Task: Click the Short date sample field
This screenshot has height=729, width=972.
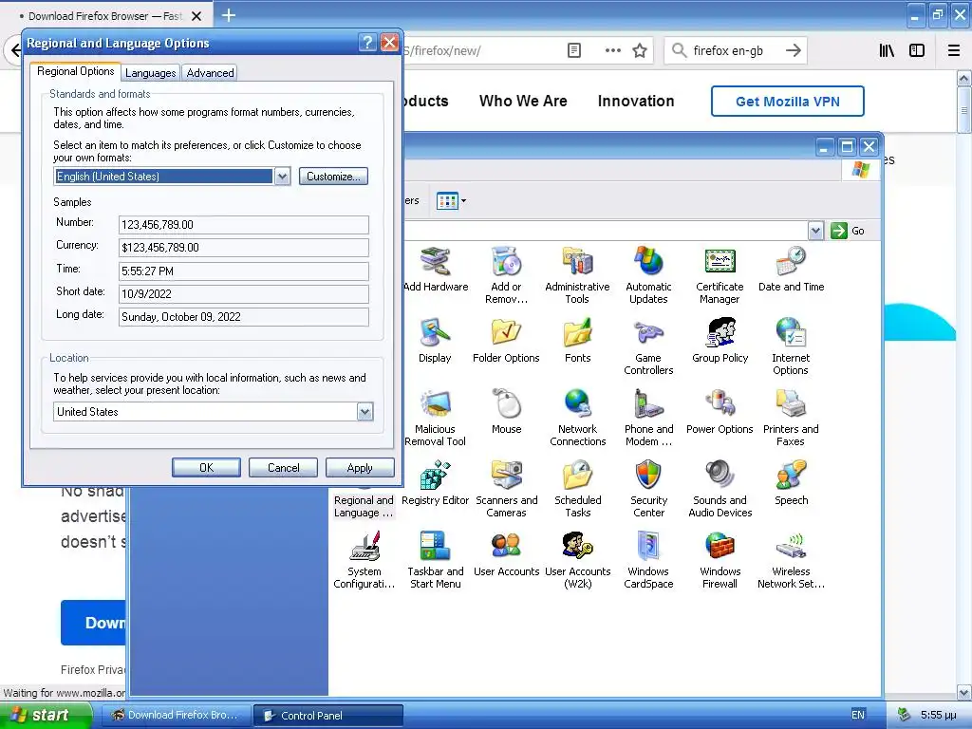Action: (x=244, y=294)
